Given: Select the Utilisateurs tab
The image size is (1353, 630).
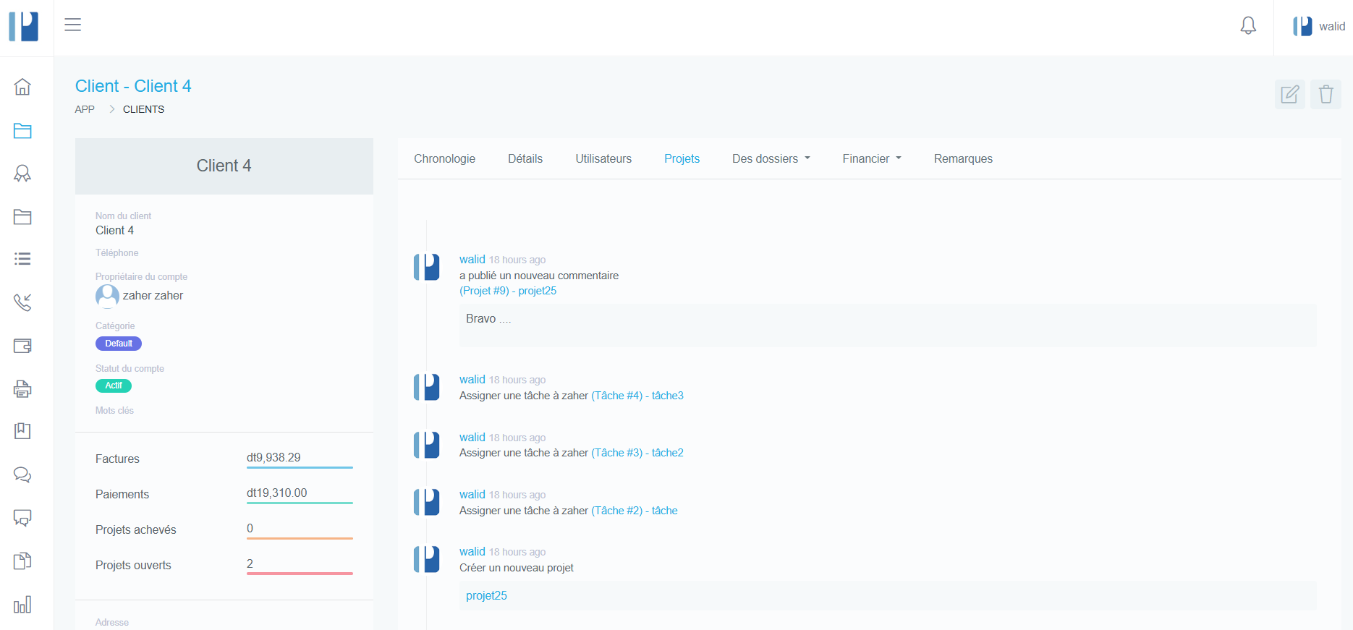Looking at the screenshot, I should (603, 158).
